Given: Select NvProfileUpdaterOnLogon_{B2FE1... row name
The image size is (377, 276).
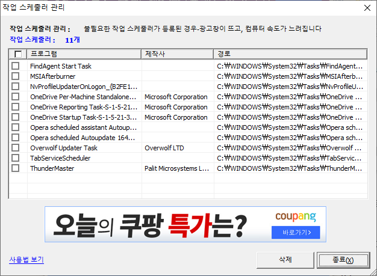Looking at the screenshot, I should point(84,87).
